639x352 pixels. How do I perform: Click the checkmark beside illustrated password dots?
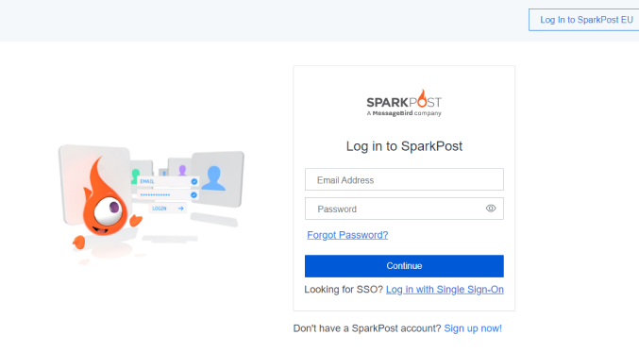pyautogui.click(x=193, y=195)
